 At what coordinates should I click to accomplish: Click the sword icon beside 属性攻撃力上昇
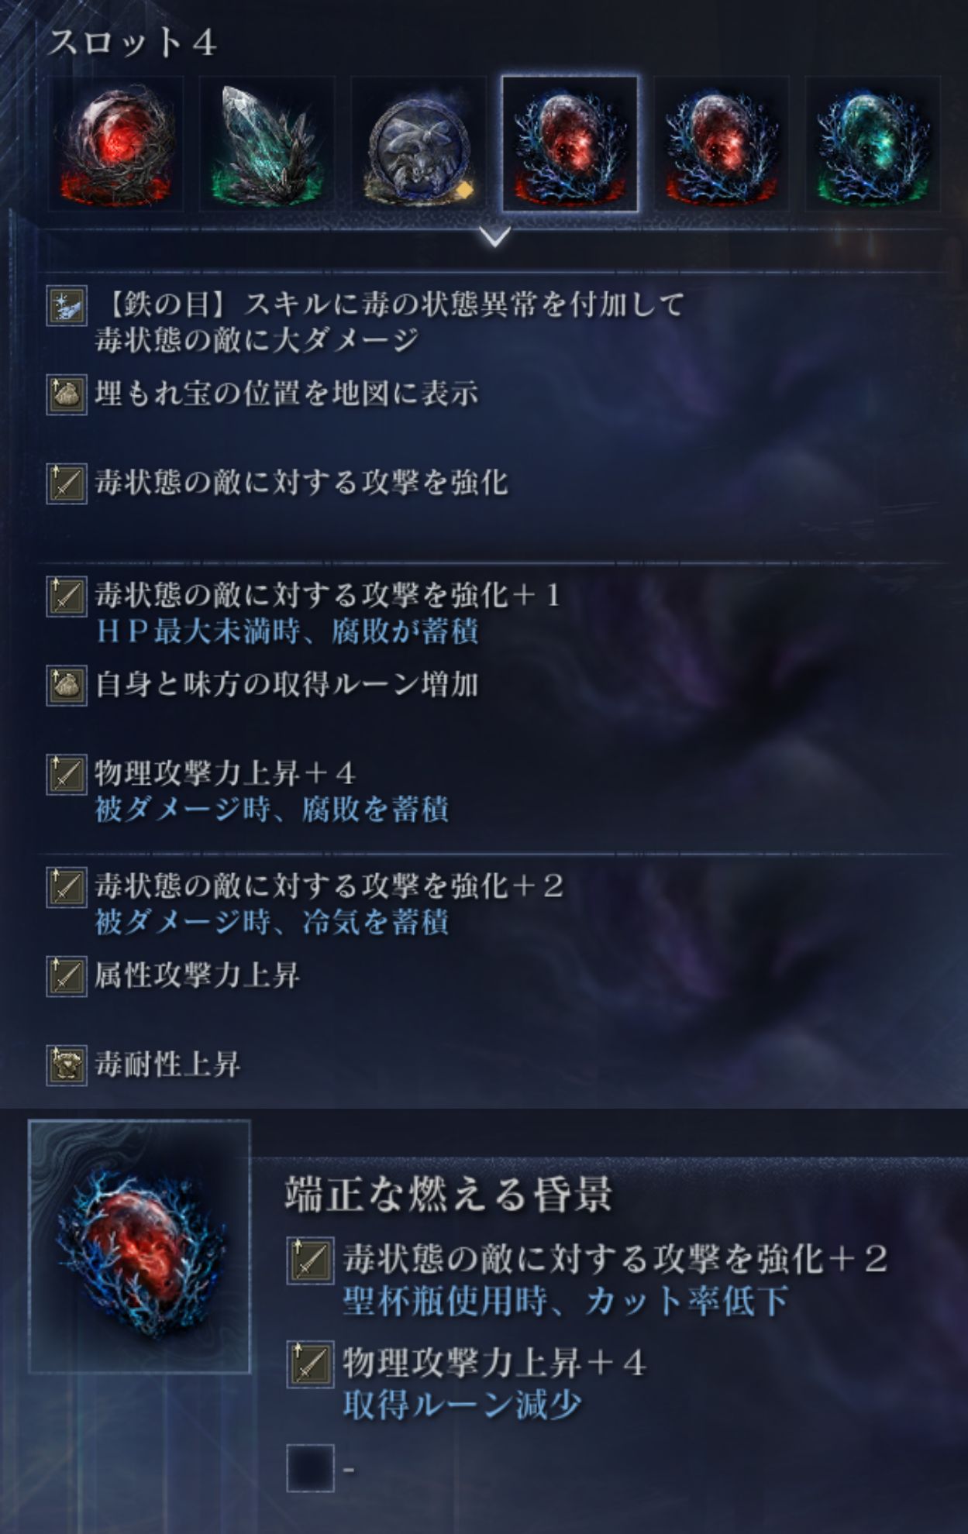[x=66, y=976]
